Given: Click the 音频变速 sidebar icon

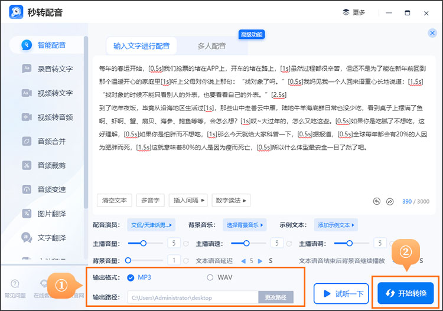Looking at the screenshot, I should 27,189.
